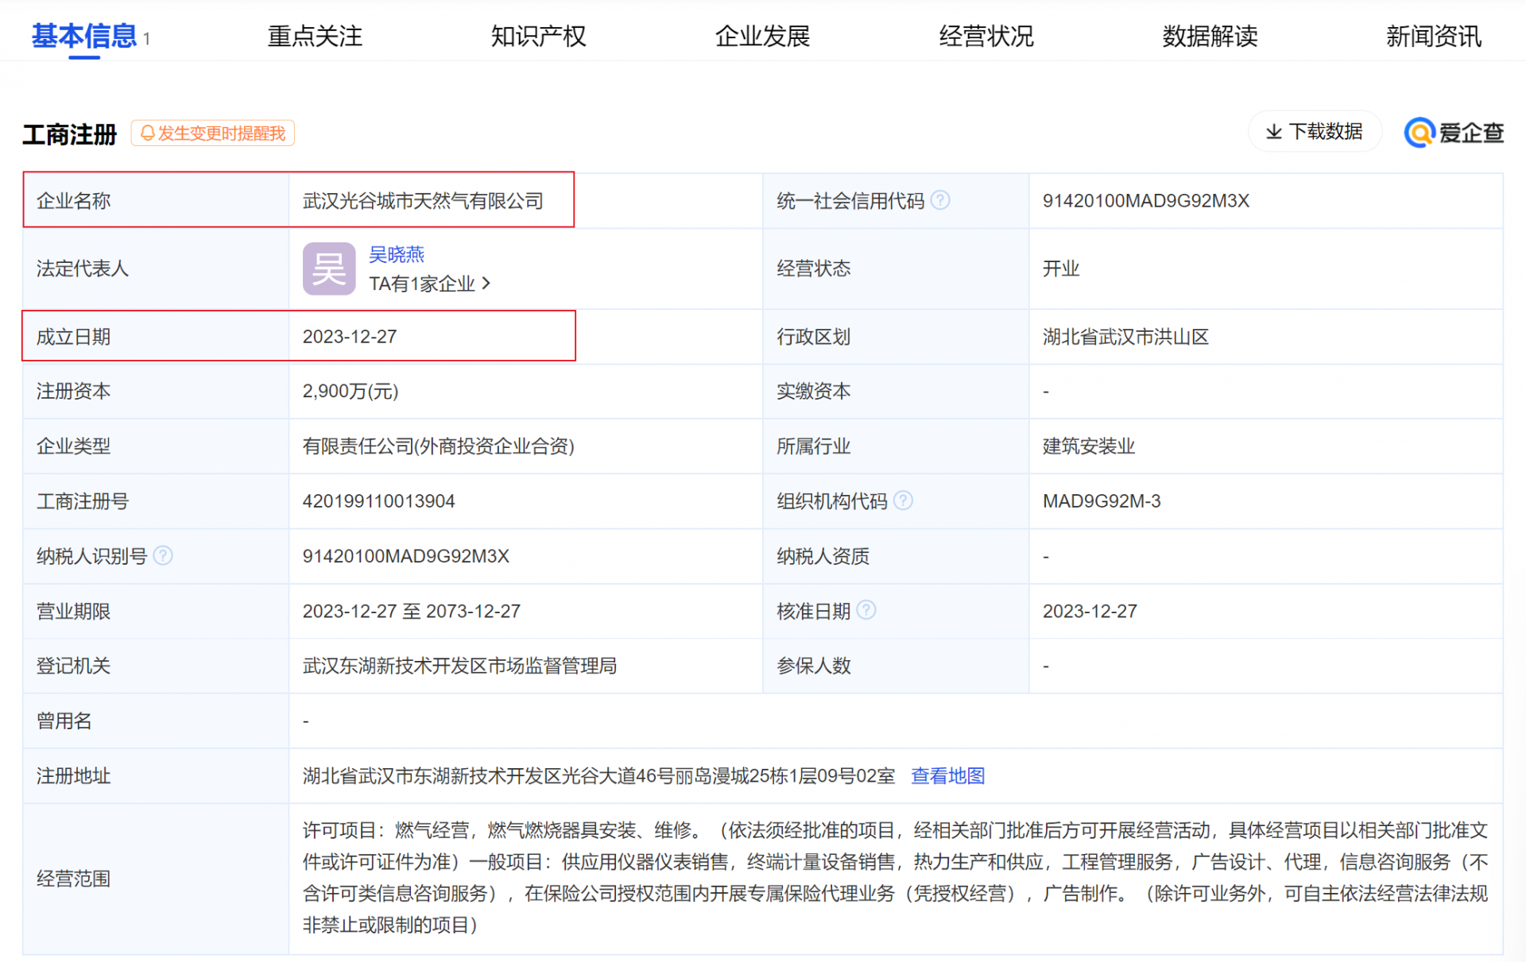The image size is (1526, 962).
Task: Select the 基本信息 tab
Action: 84,36
